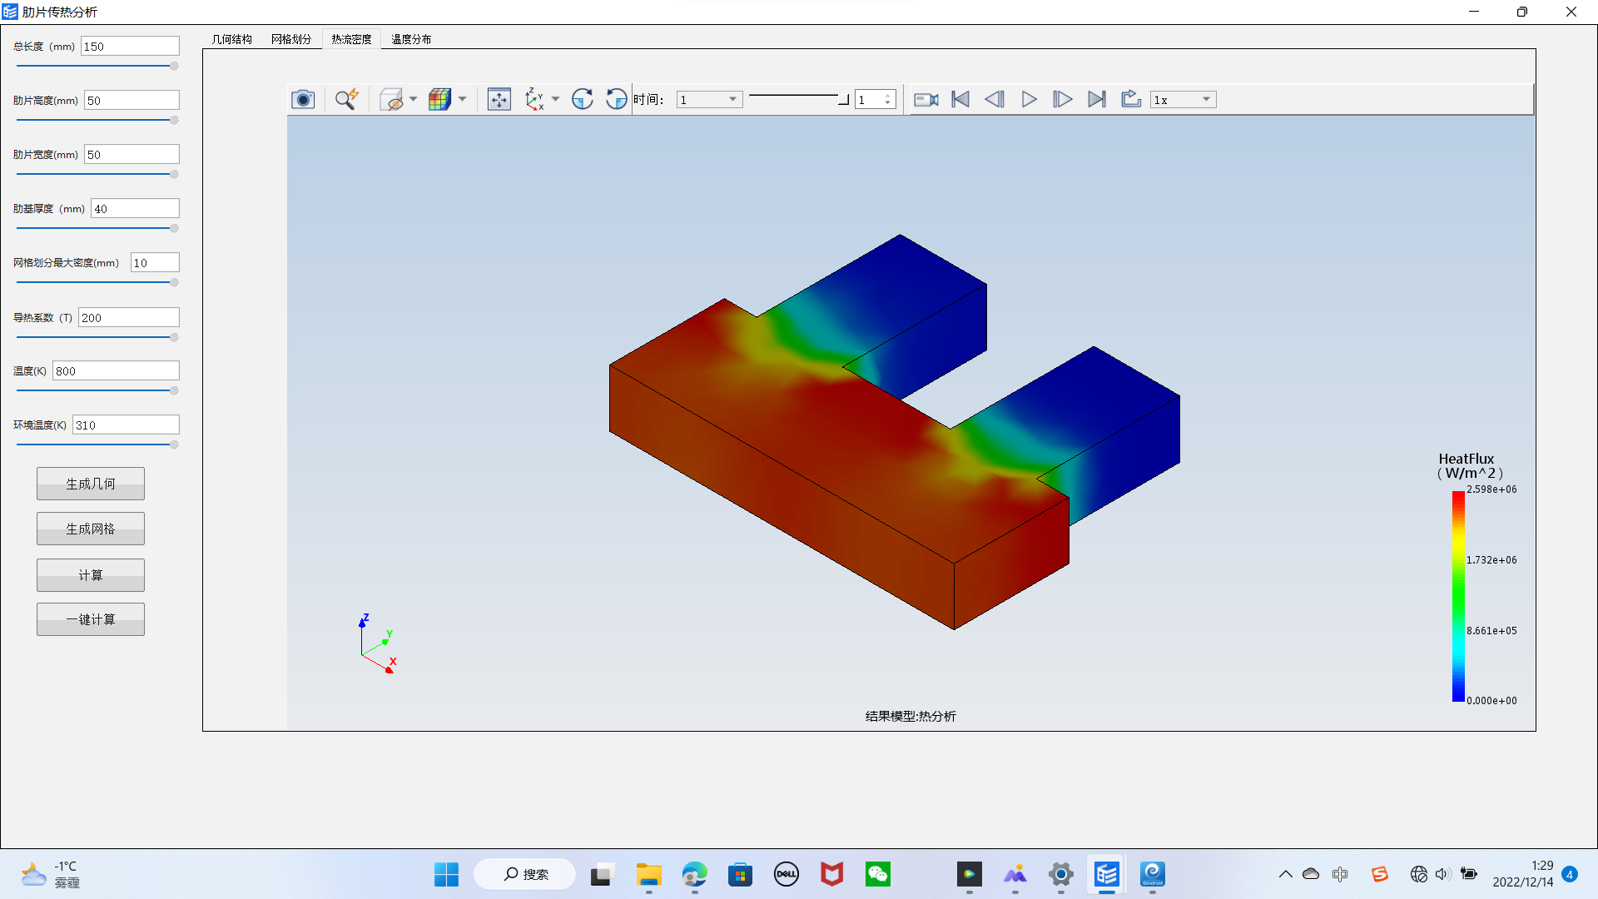Open the McAfee taskbar icon
Image resolution: width=1598 pixels, height=899 pixels.
[831, 874]
